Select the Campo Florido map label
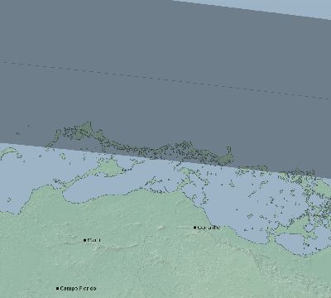Viewport: 331px width, 298px height. coord(78,289)
